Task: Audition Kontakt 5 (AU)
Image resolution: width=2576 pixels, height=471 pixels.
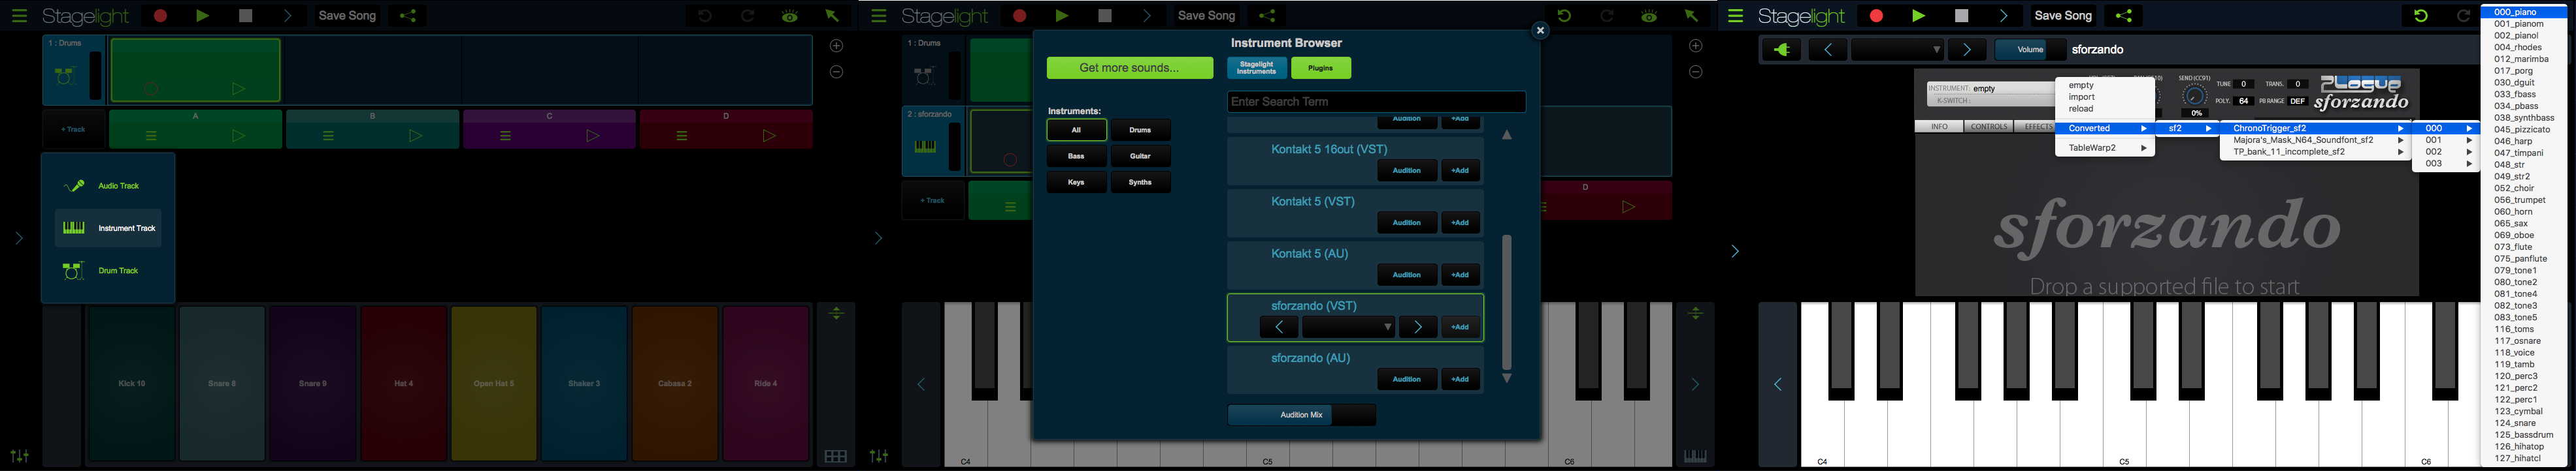Action: pos(1407,275)
